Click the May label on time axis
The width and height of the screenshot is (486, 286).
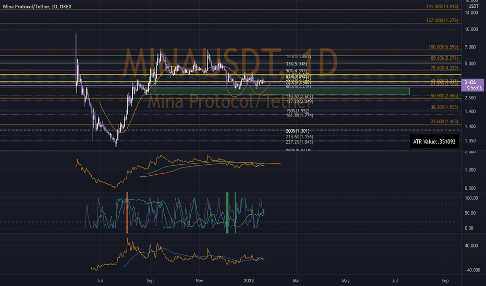[x=346, y=281]
